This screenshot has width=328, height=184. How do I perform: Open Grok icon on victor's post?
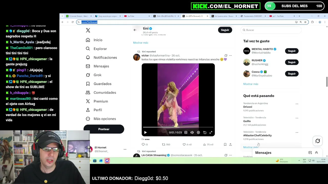(x=226, y=55)
